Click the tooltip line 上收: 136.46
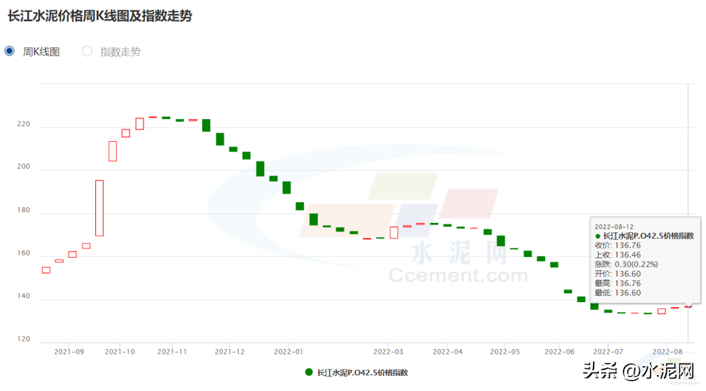 [x=618, y=255]
